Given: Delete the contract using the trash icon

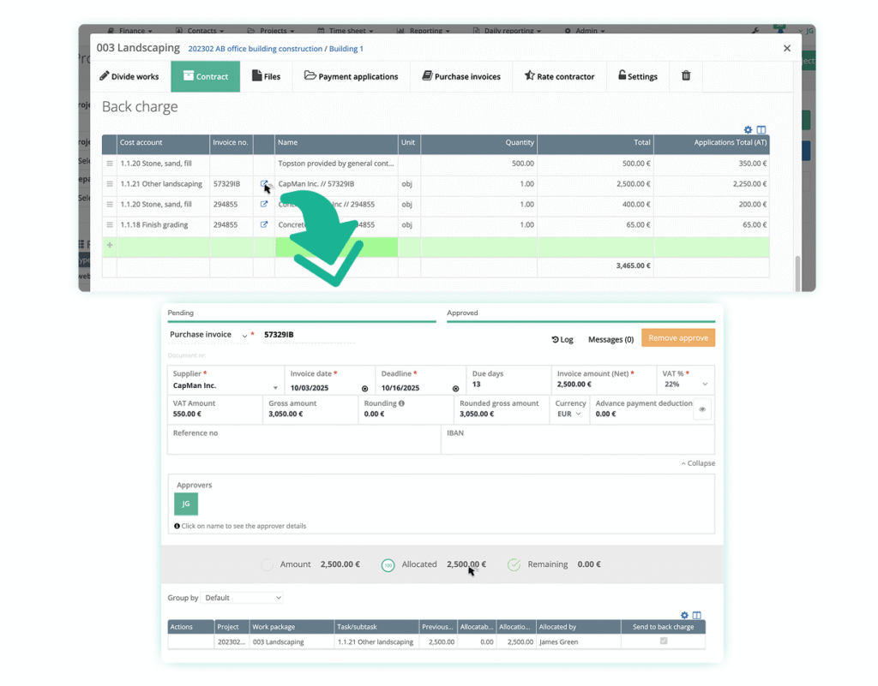Looking at the screenshot, I should pos(686,76).
